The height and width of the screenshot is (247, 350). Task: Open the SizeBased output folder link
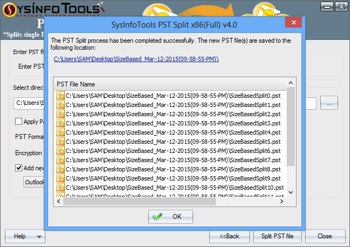[136, 59]
